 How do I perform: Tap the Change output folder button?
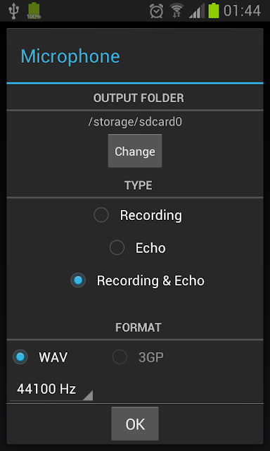(x=135, y=151)
